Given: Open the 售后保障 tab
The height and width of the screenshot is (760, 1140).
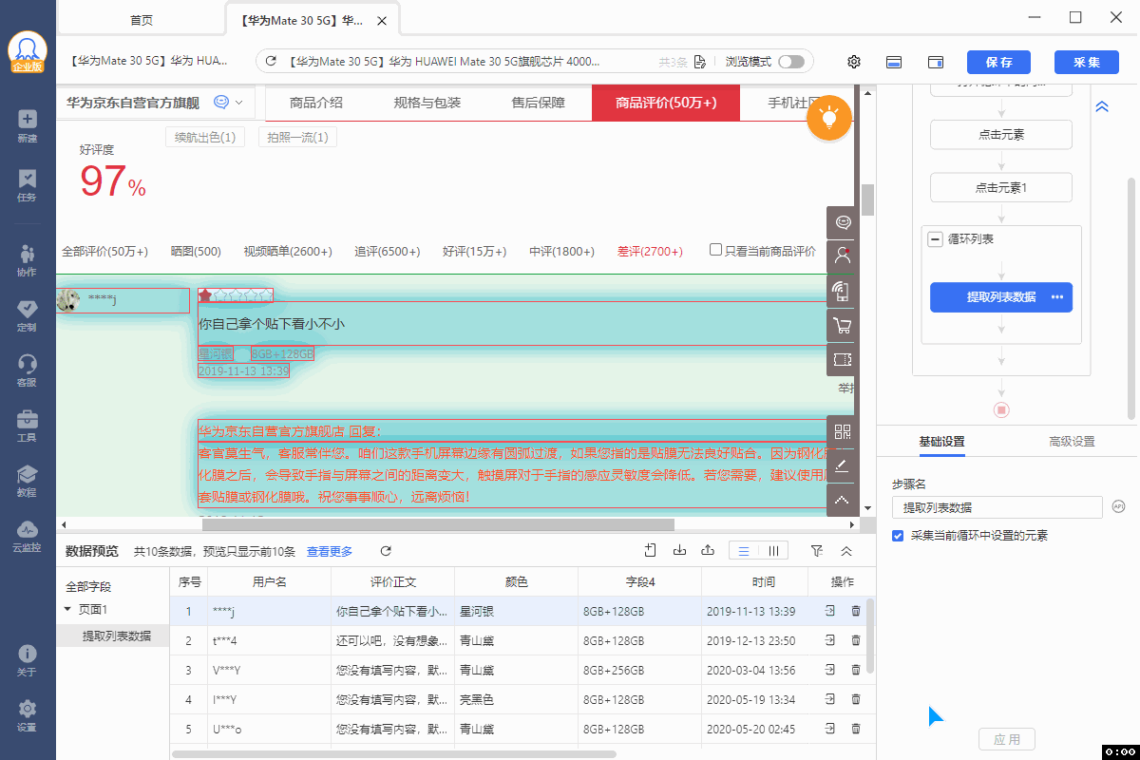Looking at the screenshot, I should point(538,103).
